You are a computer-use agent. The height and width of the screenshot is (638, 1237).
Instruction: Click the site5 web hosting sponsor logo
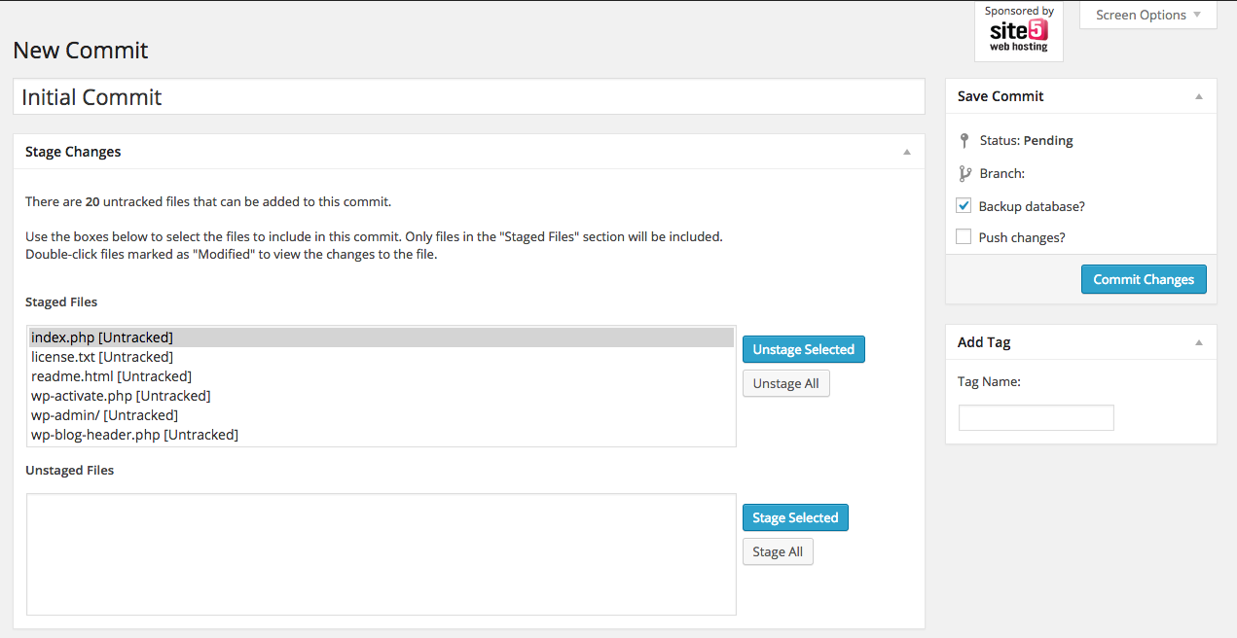[x=1018, y=31]
